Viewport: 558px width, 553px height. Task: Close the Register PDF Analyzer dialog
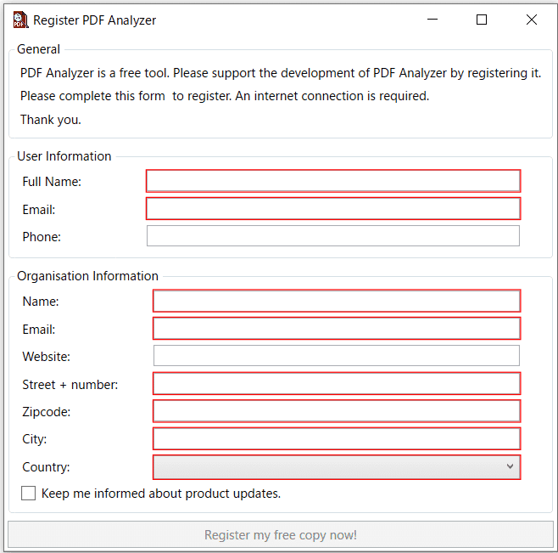532,20
